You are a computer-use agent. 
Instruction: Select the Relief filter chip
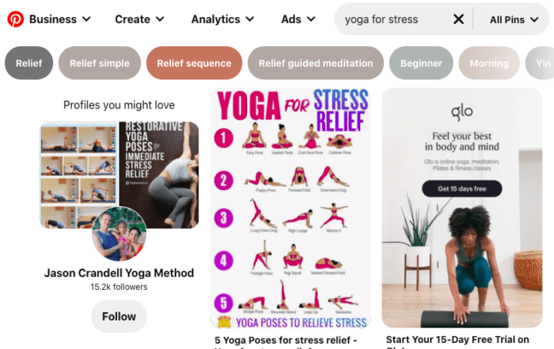point(29,63)
